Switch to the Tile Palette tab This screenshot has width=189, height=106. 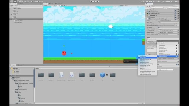click(x=21, y=4)
